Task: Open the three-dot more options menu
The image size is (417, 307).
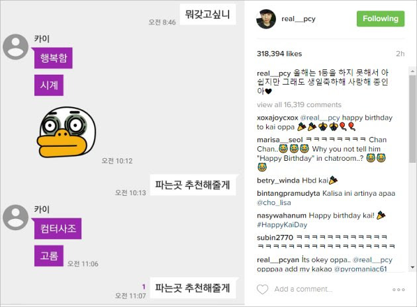Action: (x=398, y=290)
